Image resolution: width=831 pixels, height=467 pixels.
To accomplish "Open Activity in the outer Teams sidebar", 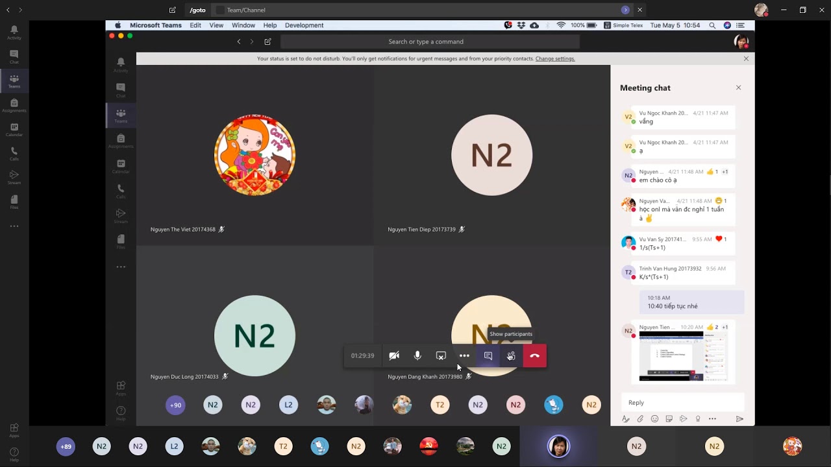I will tap(14, 32).
